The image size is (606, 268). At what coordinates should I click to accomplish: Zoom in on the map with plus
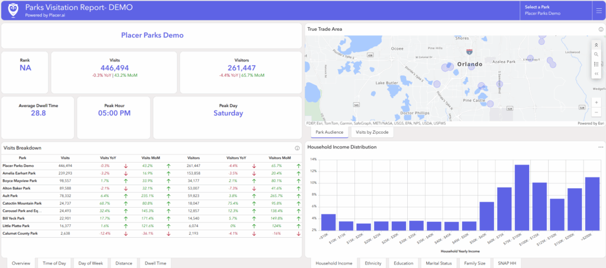point(597,102)
